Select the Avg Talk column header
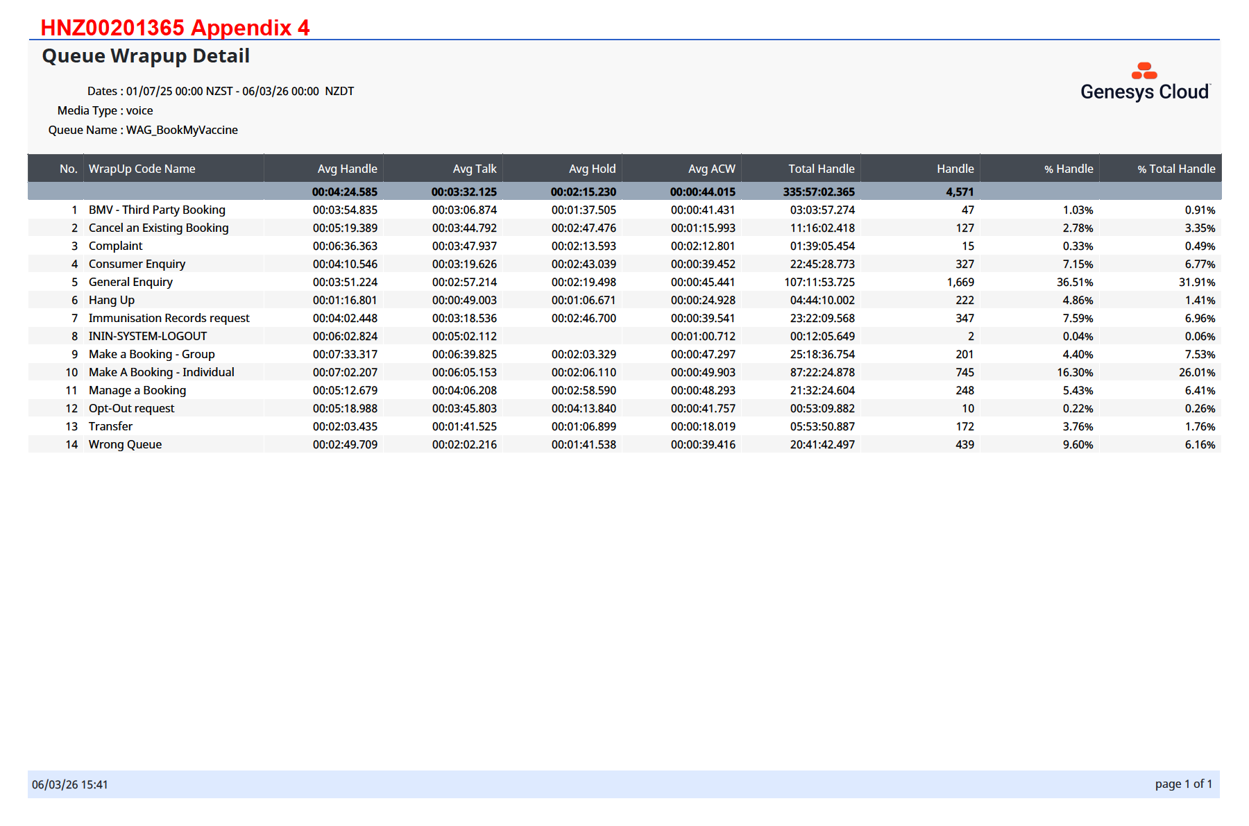Viewport: 1249px width, 826px height. coord(474,169)
